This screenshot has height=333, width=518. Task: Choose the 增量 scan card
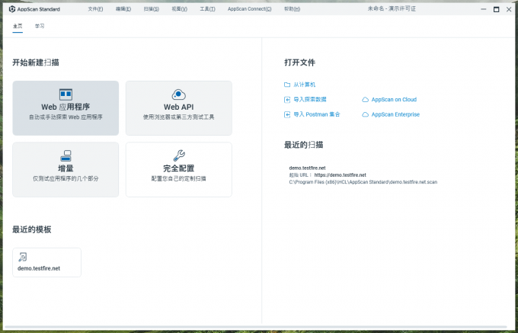[x=66, y=169]
